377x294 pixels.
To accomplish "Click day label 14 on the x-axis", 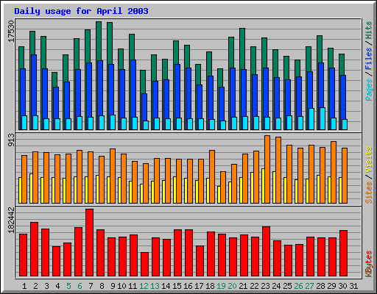I will click(166, 286).
